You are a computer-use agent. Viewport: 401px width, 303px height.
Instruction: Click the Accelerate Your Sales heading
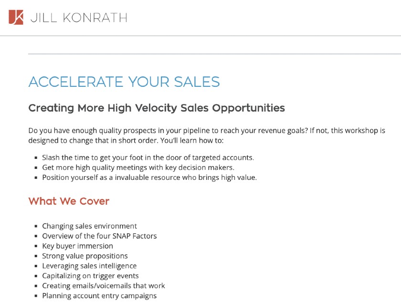[x=124, y=82]
